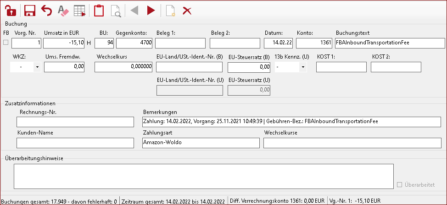Viewport: 447px width, 205px height.
Task: Click the document search magnifier icon
Action: [116, 11]
